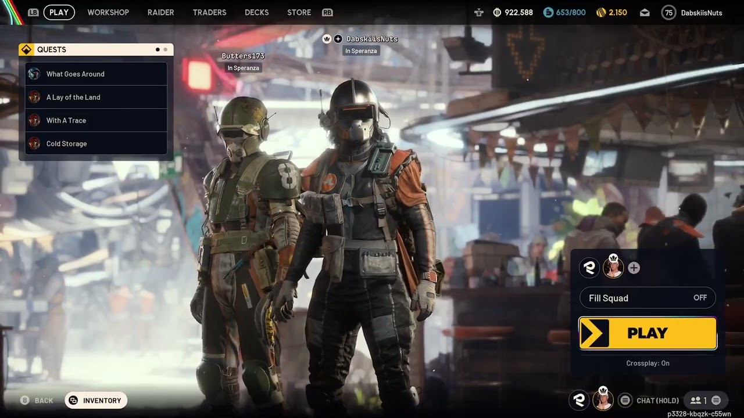The height and width of the screenshot is (418, 744).
Task: Click the menu icon right of the friends count
Action: [x=716, y=400]
